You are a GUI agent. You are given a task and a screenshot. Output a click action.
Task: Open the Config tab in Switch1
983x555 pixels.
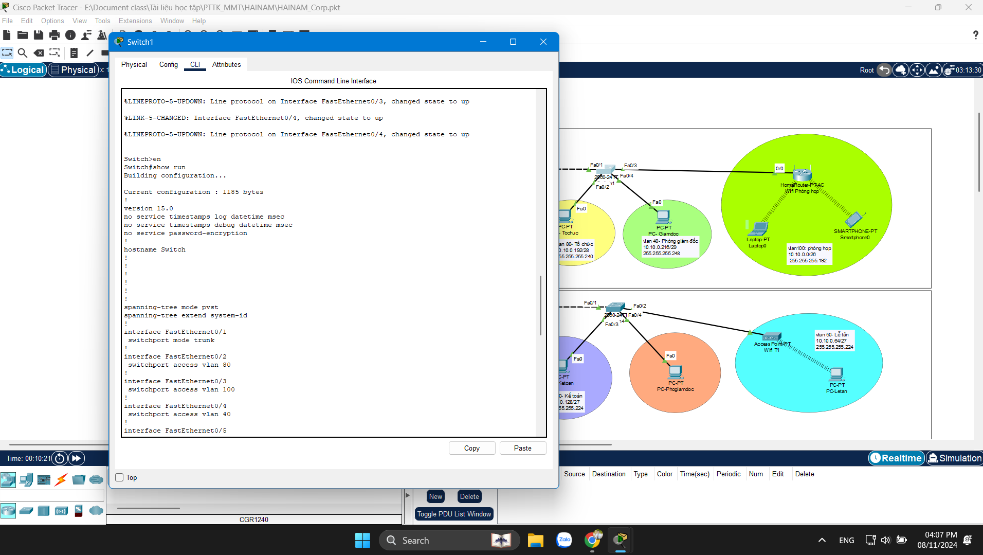[x=169, y=64]
